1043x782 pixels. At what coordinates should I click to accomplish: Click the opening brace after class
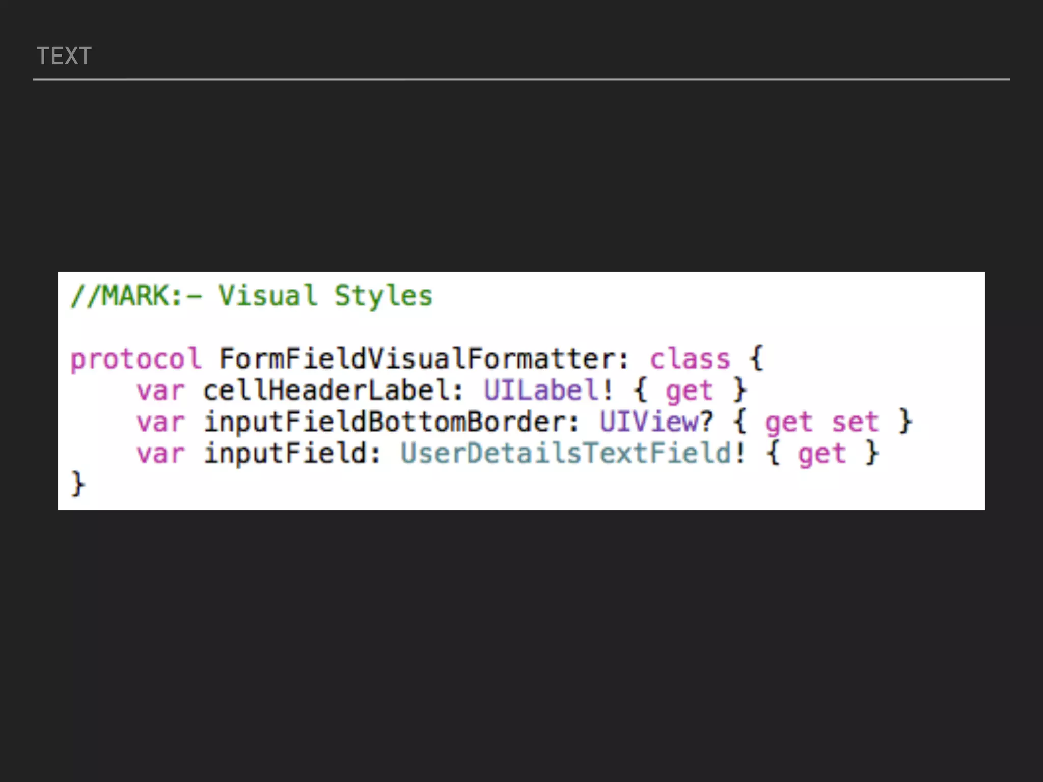[757, 358]
